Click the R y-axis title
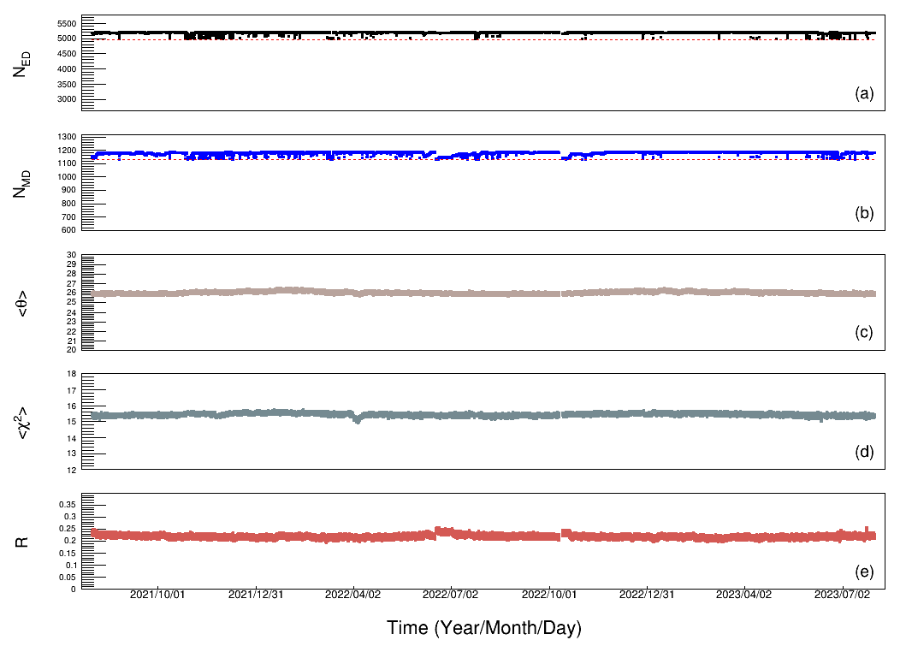 click(21, 542)
